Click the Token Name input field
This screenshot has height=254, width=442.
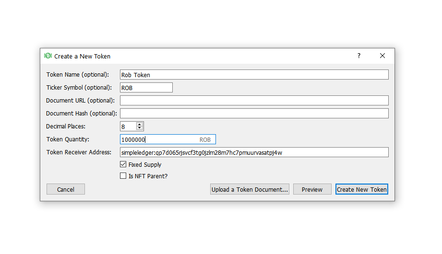[254, 75]
